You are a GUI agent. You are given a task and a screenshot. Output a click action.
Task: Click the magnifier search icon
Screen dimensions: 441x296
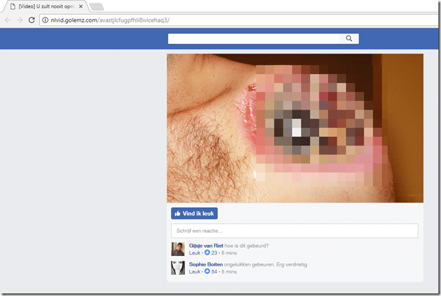(349, 39)
